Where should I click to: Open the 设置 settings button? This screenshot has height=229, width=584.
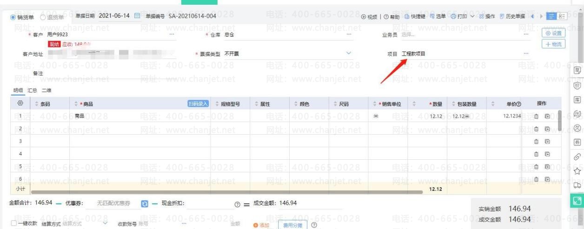pos(553,33)
